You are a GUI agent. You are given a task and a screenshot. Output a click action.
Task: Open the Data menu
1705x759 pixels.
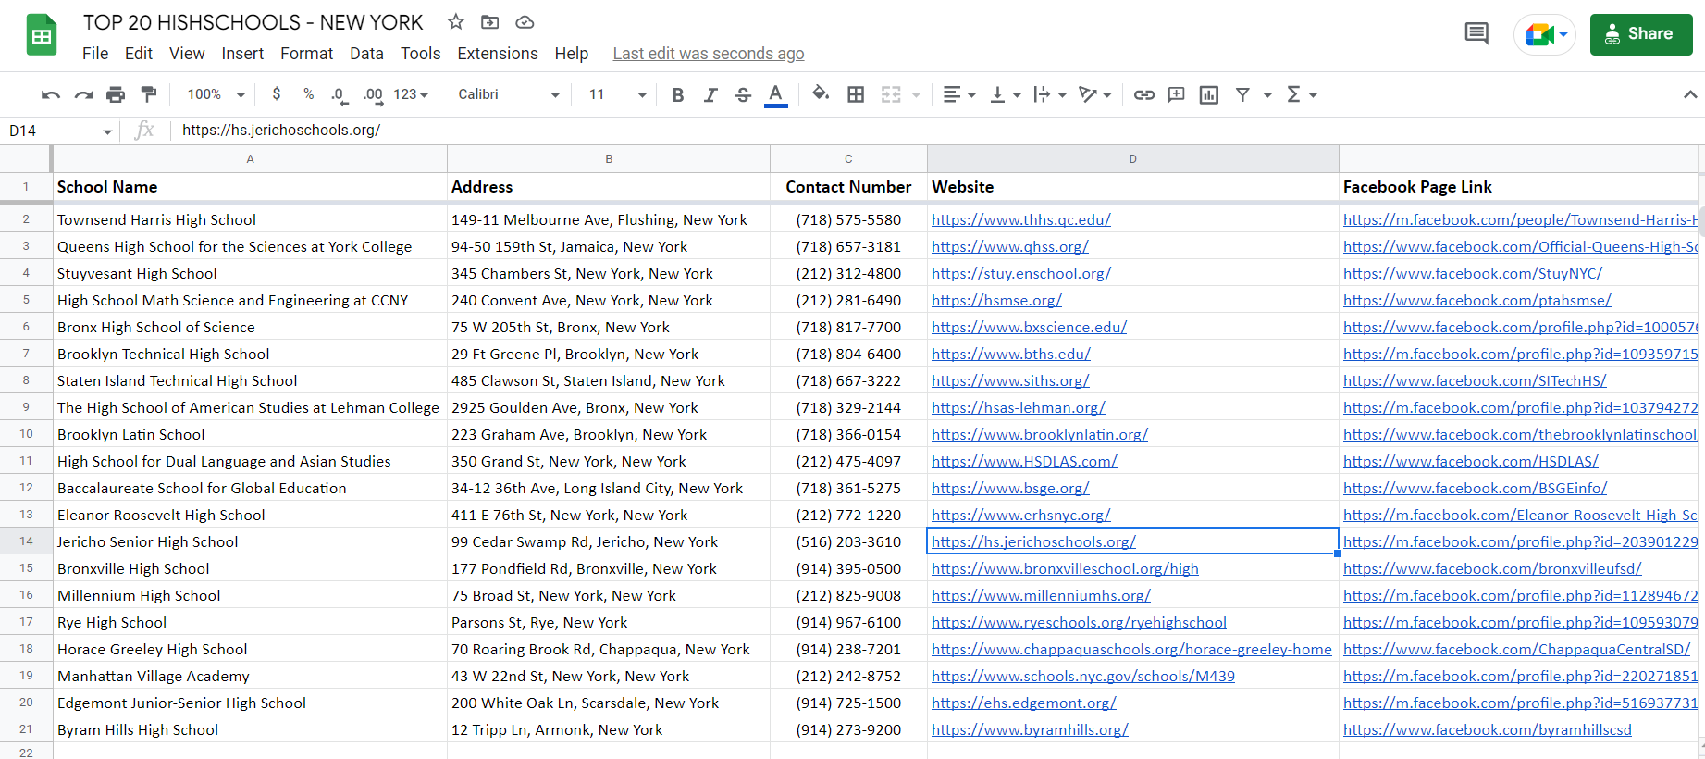pos(366,54)
